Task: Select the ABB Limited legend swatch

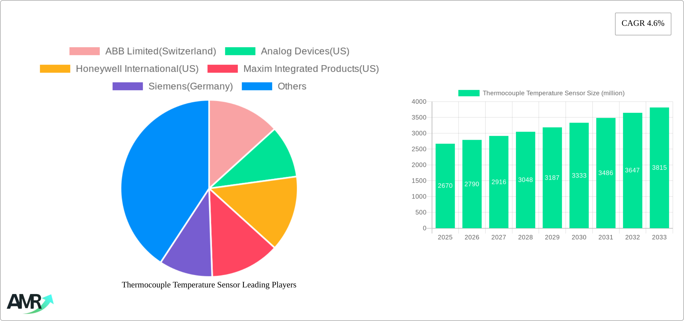Action: pyautogui.click(x=84, y=51)
